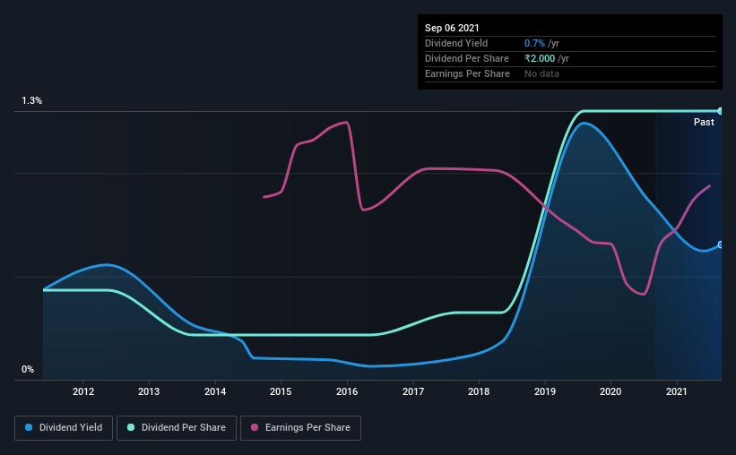The height and width of the screenshot is (455, 736).
Task: Click the 2014 x-axis label
Action: pyautogui.click(x=215, y=391)
